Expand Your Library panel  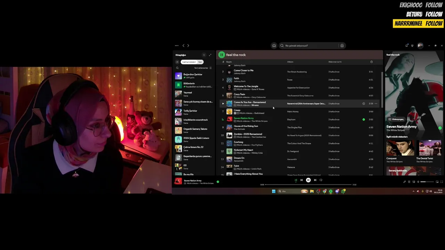210,55
